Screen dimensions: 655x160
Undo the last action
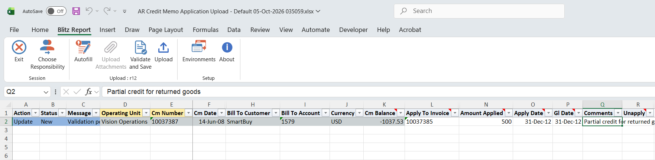point(89,11)
